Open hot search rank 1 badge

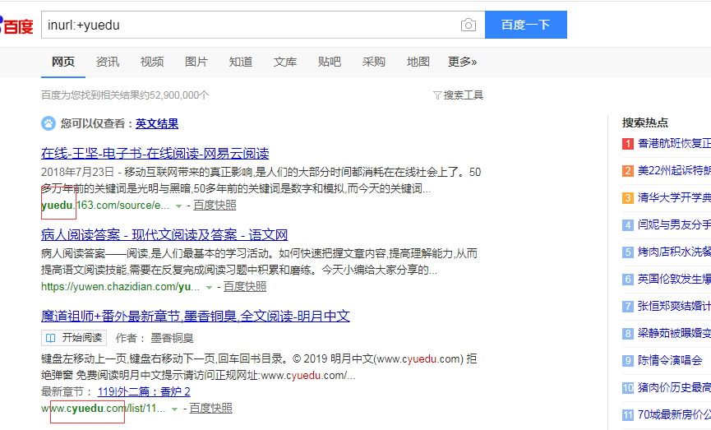pyautogui.click(x=627, y=144)
